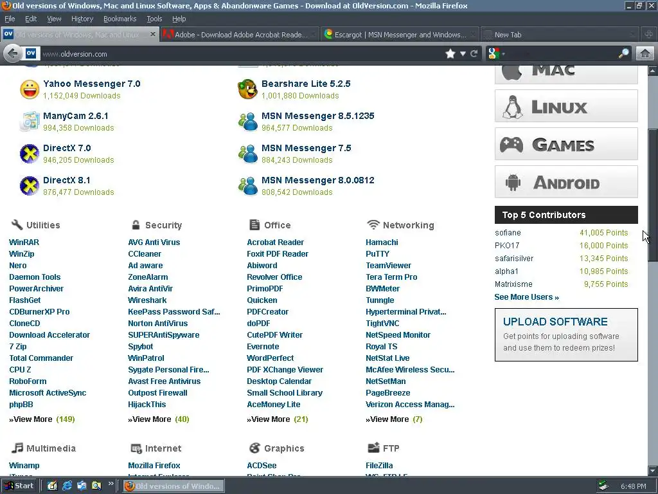Click the system tray network icon
Viewport: 658px width, 494px height.
click(x=603, y=486)
